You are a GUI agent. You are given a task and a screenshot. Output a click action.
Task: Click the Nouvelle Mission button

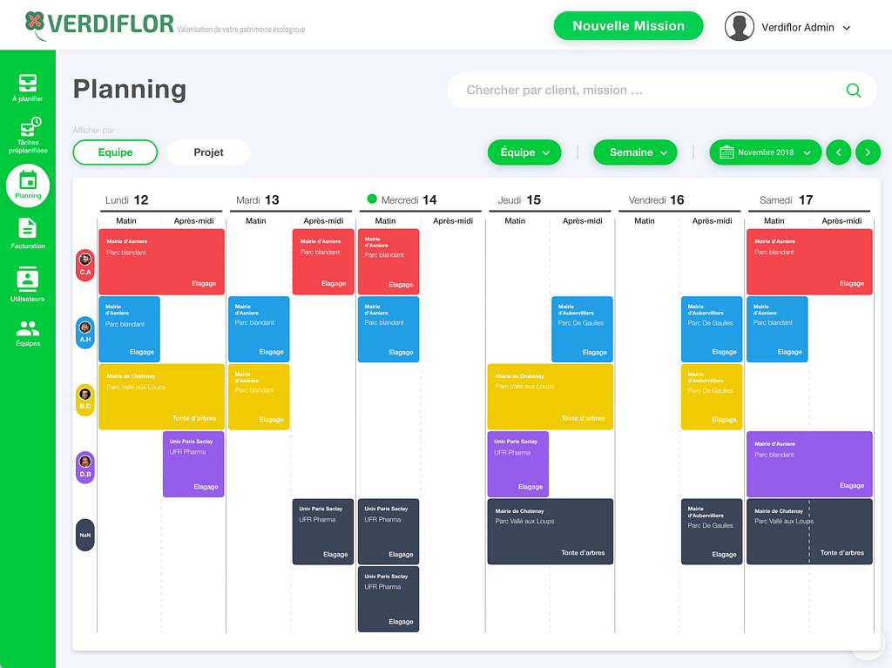[x=628, y=26]
